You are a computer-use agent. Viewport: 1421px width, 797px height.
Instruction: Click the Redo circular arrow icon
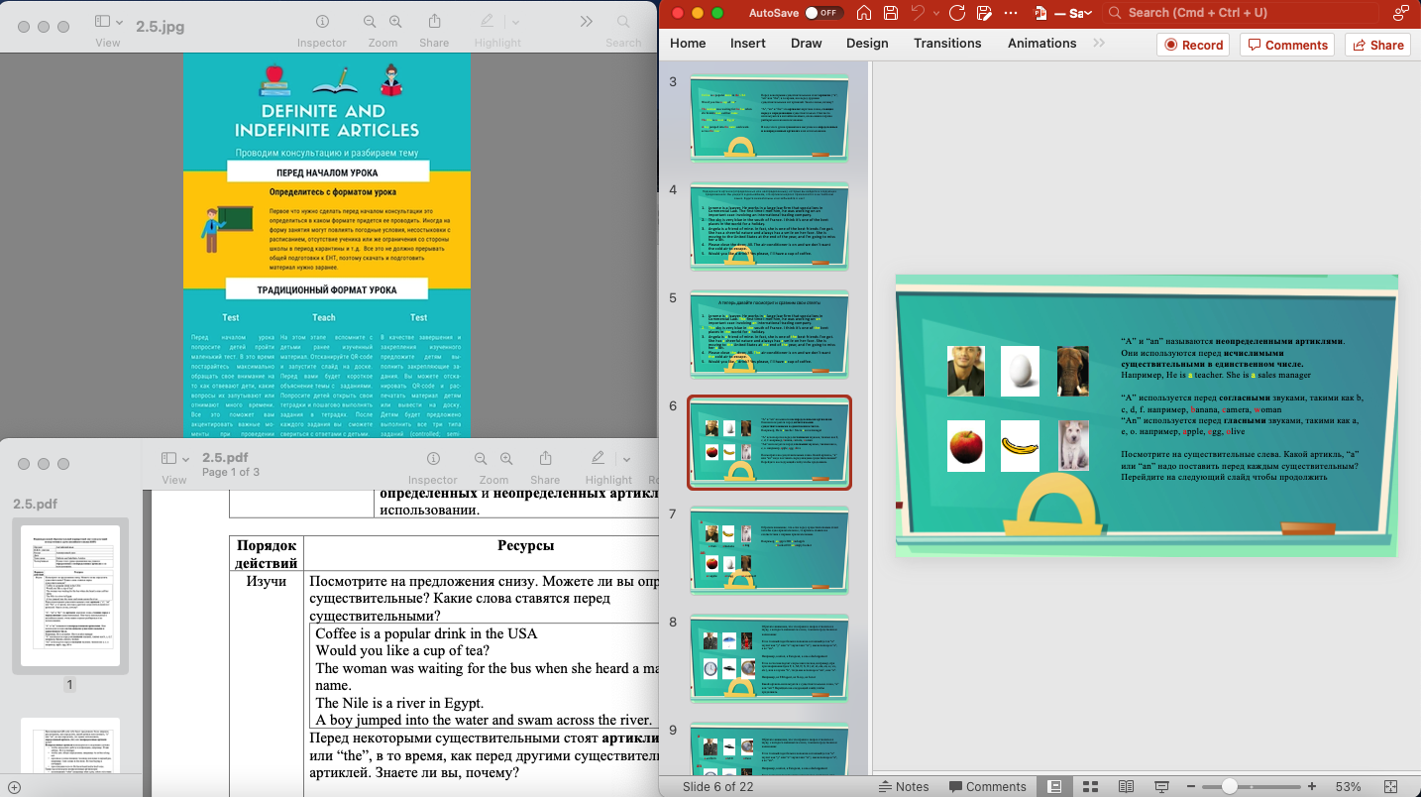coord(956,13)
